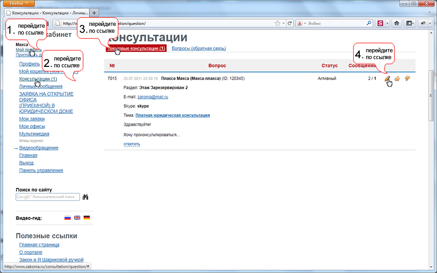Open the bookmarks toolbar button dropdown

pos(411,23)
